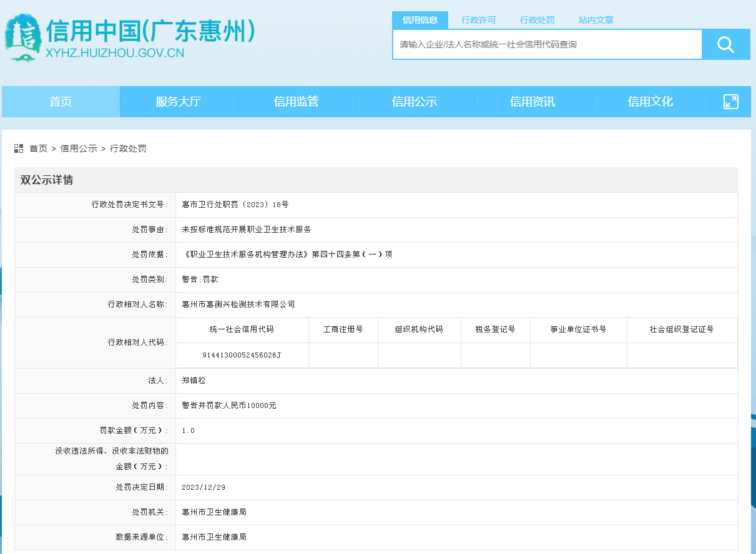Open 信用资讯 in main navigation
Screen dimensions: 756x554
point(533,102)
